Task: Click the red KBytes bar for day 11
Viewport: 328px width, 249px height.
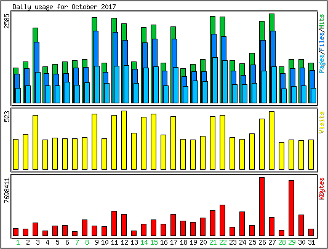Action: [114, 224]
